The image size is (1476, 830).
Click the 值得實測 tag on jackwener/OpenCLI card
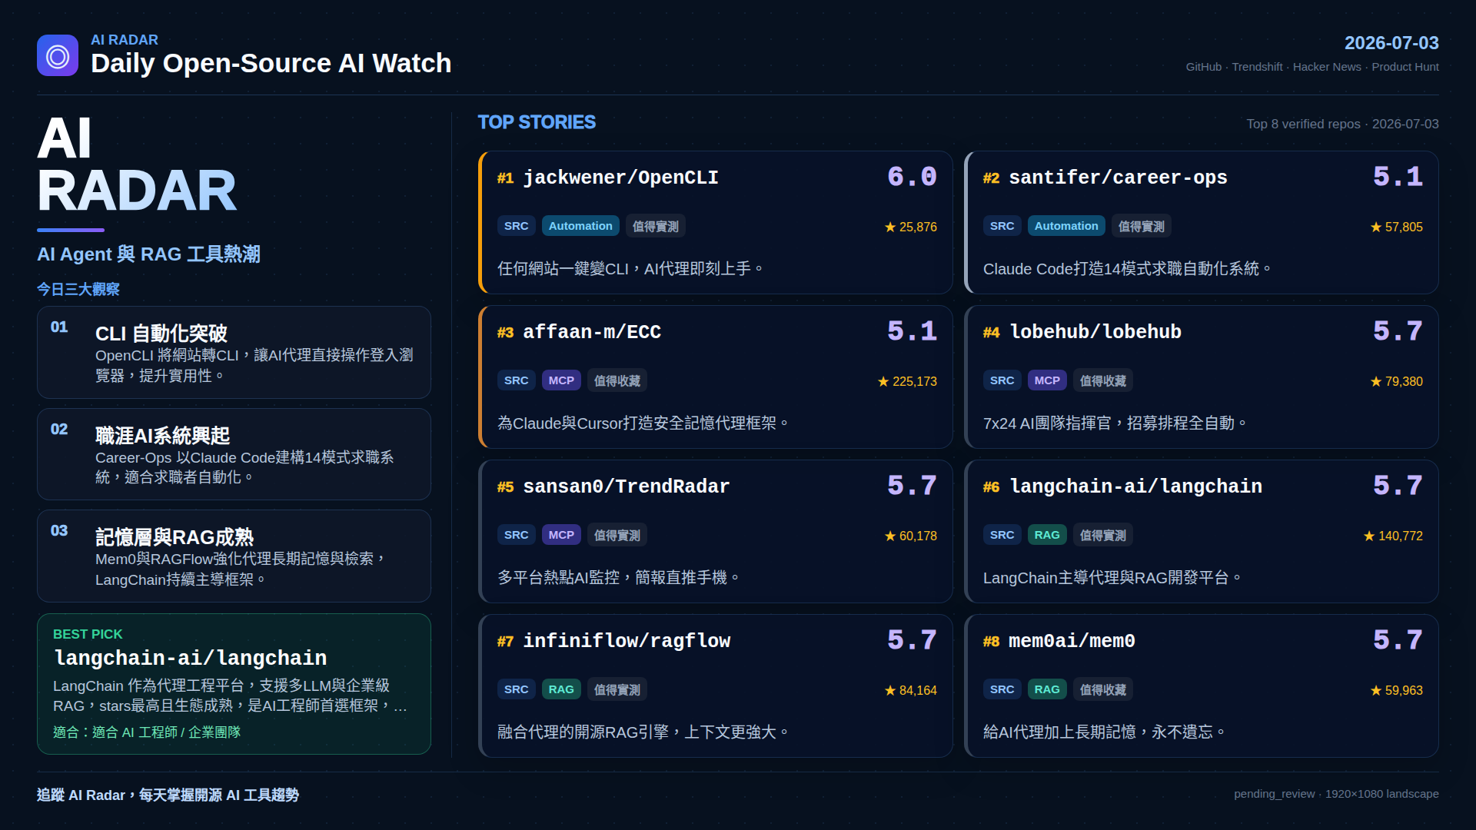pyautogui.click(x=656, y=226)
